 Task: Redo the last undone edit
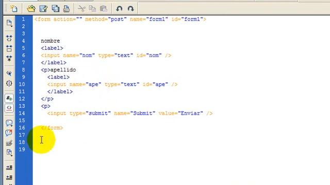click(130, 9)
